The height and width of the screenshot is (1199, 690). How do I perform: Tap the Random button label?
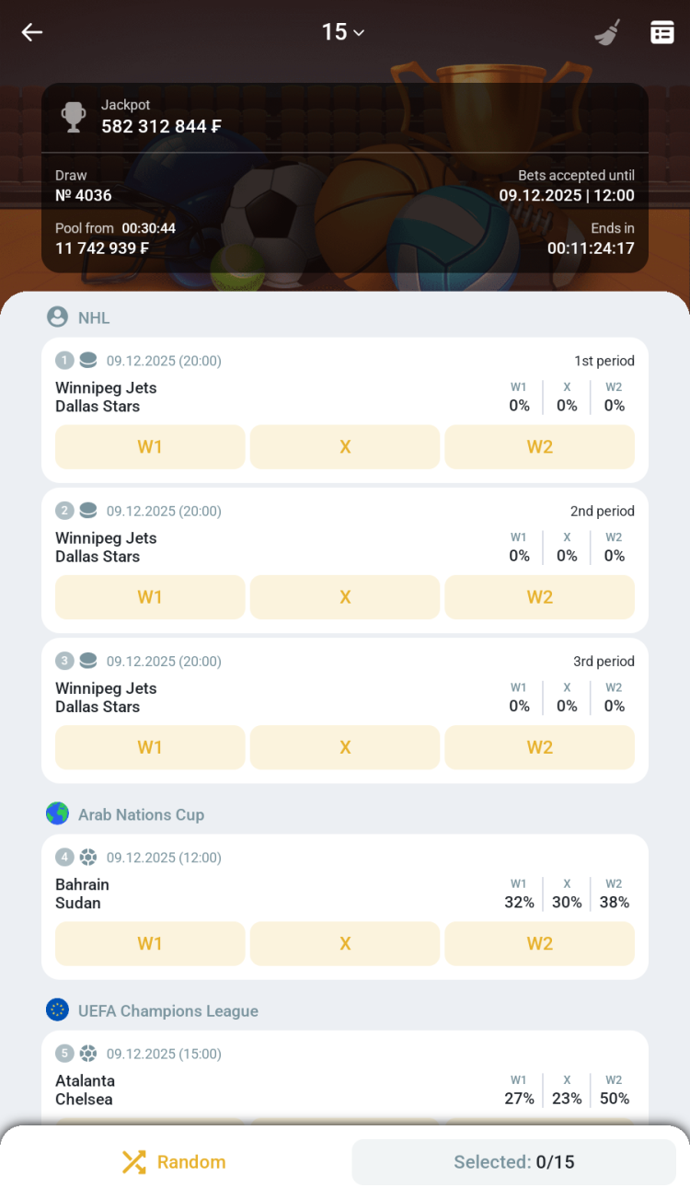[x=191, y=1162]
